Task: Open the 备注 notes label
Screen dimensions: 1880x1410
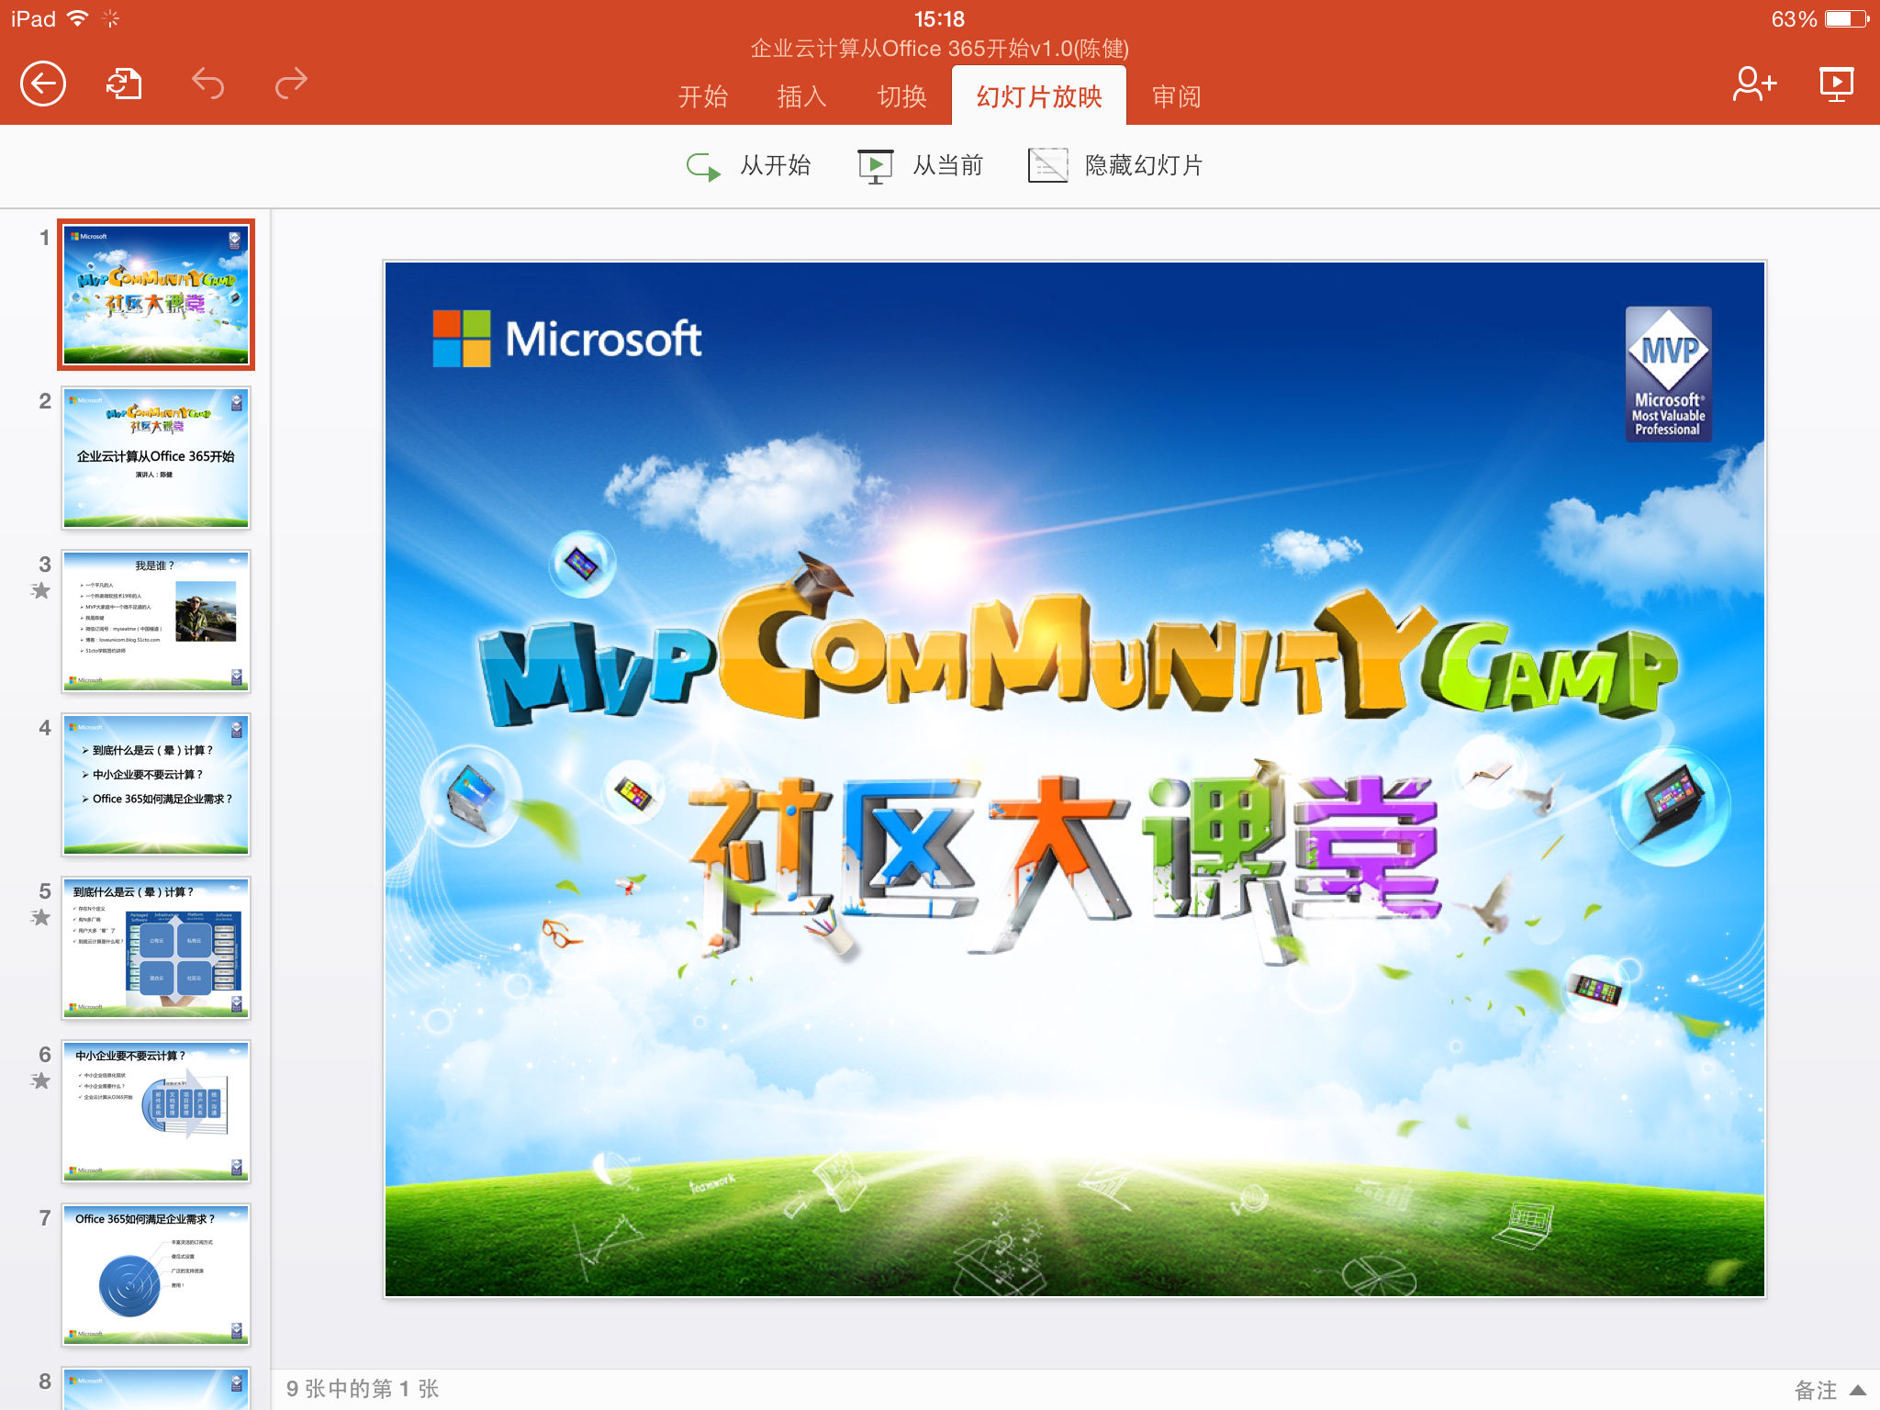Action: (1816, 1390)
